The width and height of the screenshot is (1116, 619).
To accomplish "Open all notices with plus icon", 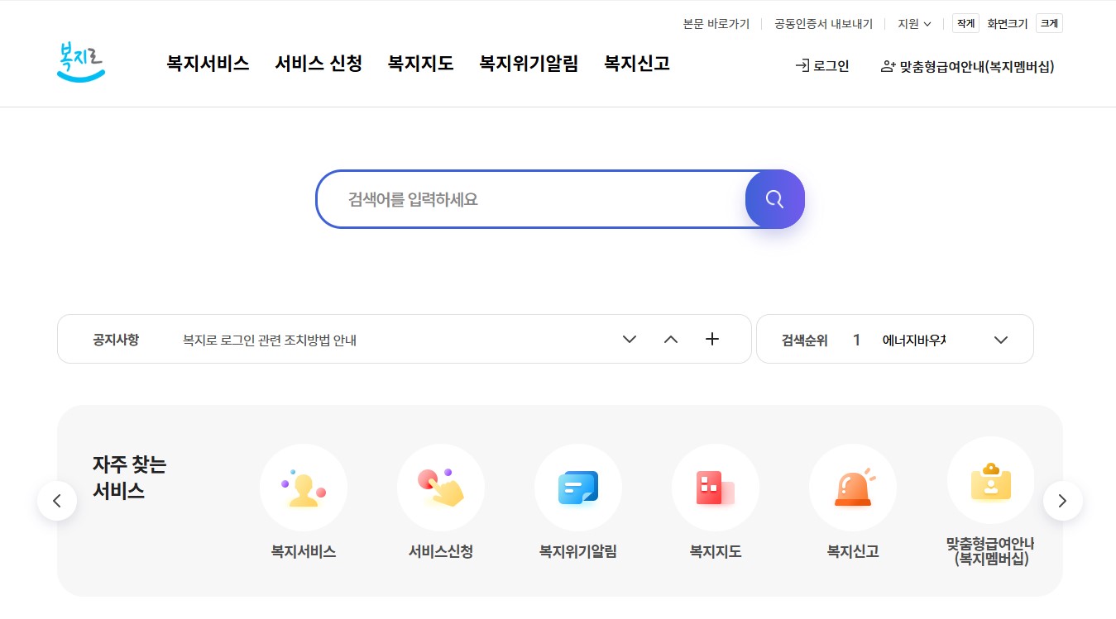I will [x=712, y=339].
